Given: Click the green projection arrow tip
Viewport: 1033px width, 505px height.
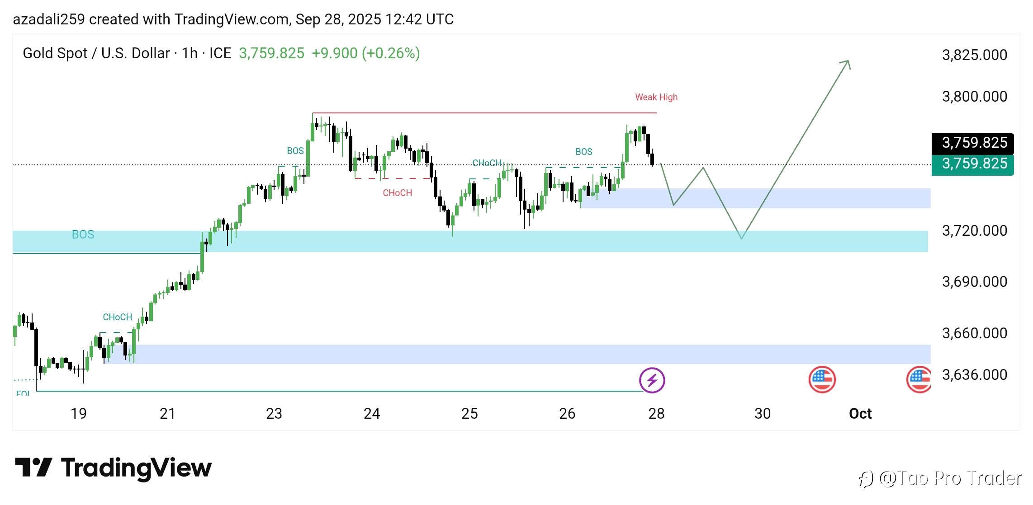Looking at the screenshot, I should tap(848, 62).
